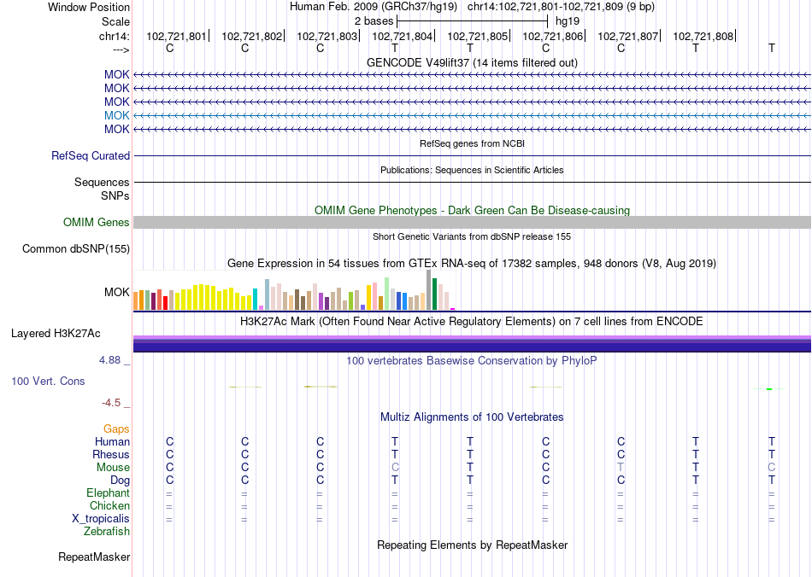Screen dimensions: 812x577
Task: Click the Layered H3K27Ac label
Action: [56, 334]
